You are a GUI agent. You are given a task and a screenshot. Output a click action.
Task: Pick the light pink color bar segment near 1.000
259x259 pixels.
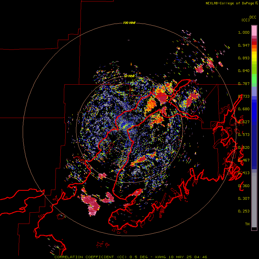[254, 31]
